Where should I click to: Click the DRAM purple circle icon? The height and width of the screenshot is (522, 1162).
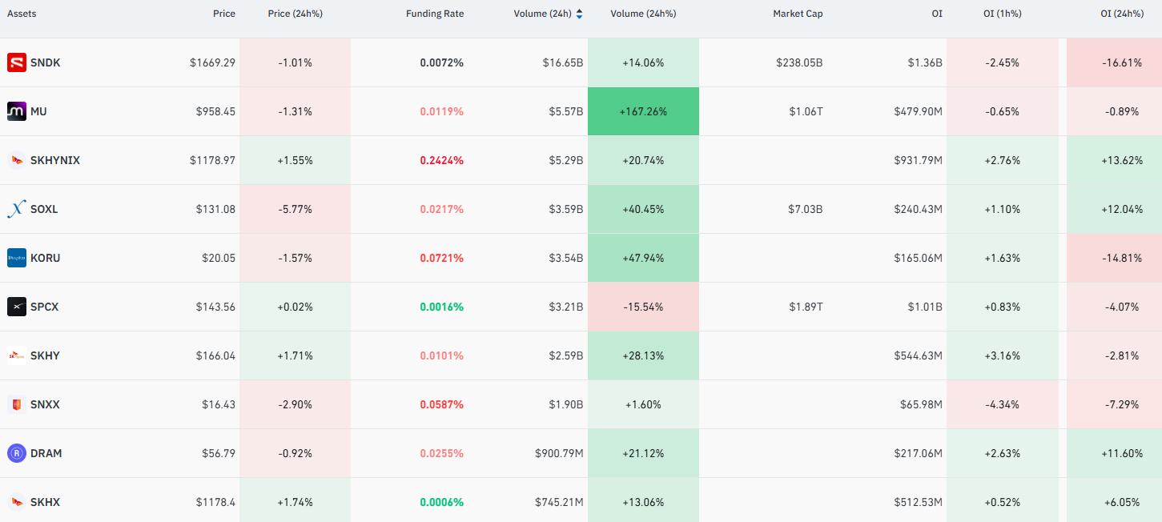(17, 453)
